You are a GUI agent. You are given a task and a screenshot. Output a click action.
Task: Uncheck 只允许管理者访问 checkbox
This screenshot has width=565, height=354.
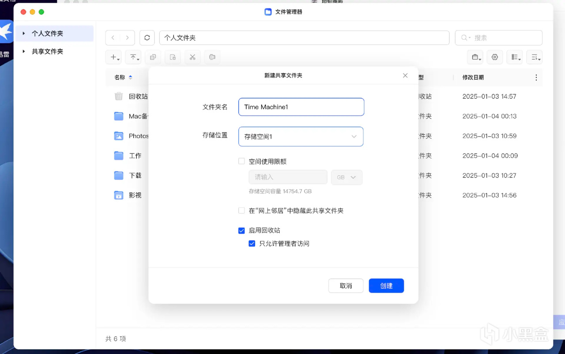[252, 243]
